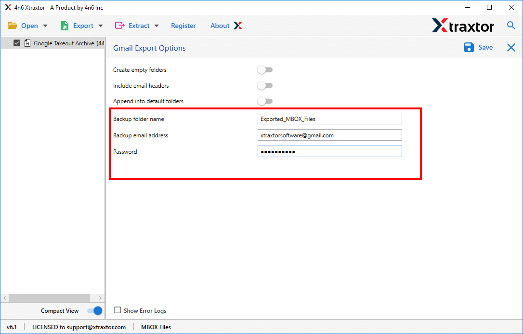The height and width of the screenshot is (334, 523).
Task: Click the v6.1 version label
Action: pos(12,327)
